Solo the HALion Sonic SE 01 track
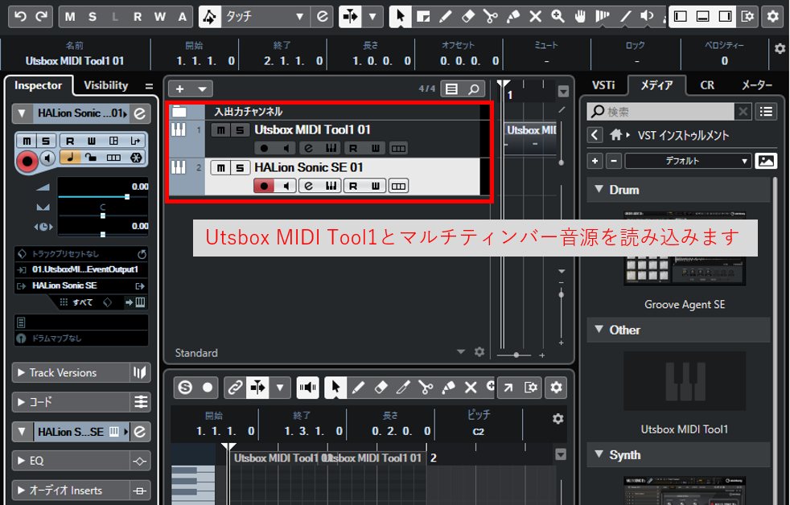 240,167
